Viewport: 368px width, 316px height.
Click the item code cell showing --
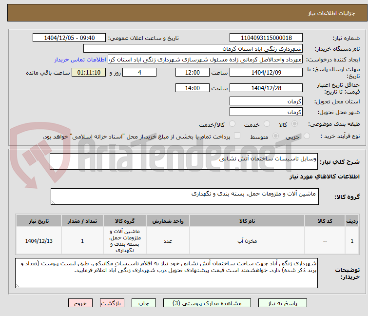pos(325,241)
